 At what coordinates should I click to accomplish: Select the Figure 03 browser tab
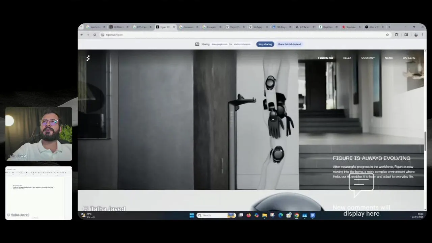[165, 27]
